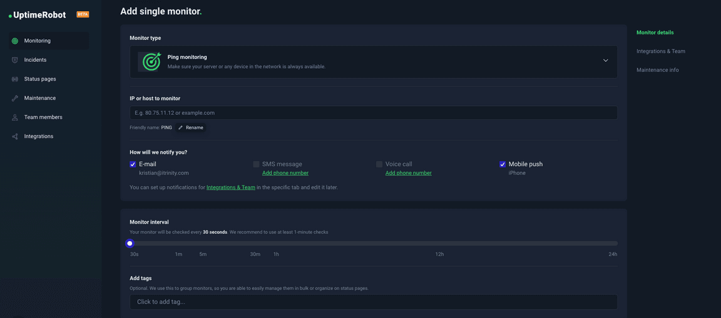Disable the Mobile push checkbox
Image resolution: width=721 pixels, height=318 pixels.
503,164
